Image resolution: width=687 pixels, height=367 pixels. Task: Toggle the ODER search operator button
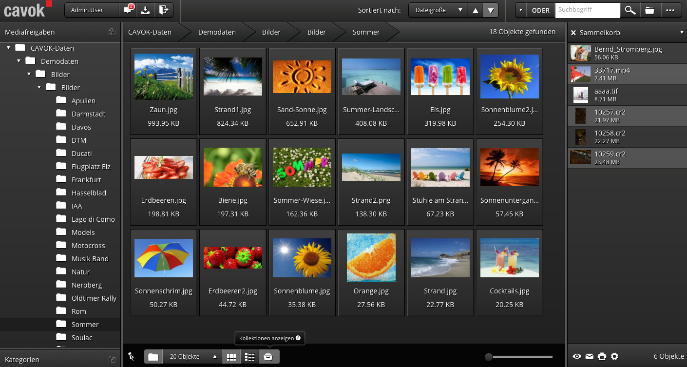pyautogui.click(x=540, y=10)
